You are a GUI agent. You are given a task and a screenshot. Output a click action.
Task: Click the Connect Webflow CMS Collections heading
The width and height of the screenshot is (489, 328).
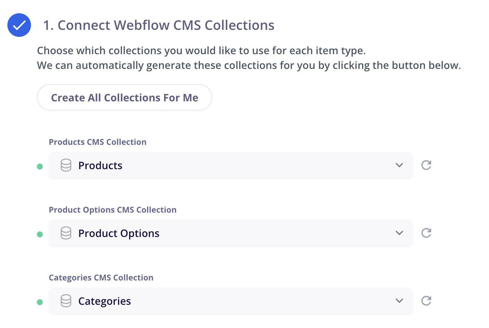(x=159, y=25)
